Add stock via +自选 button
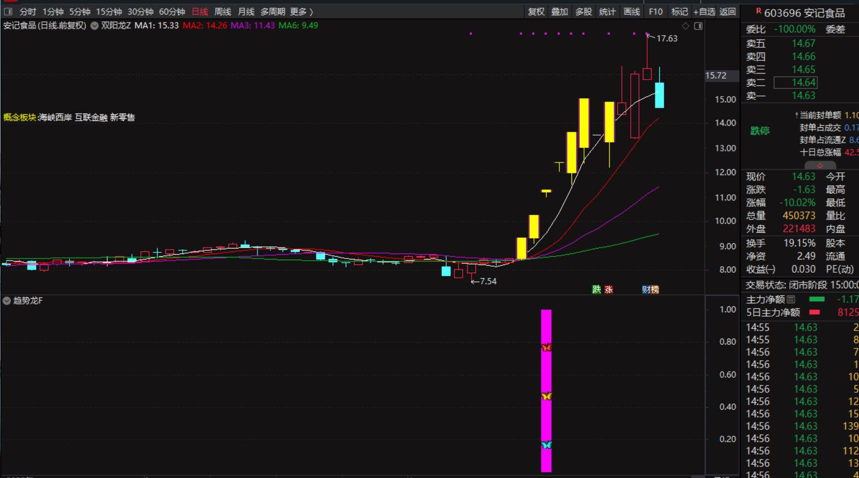This screenshot has width=859, height=478. pos(704,12)
